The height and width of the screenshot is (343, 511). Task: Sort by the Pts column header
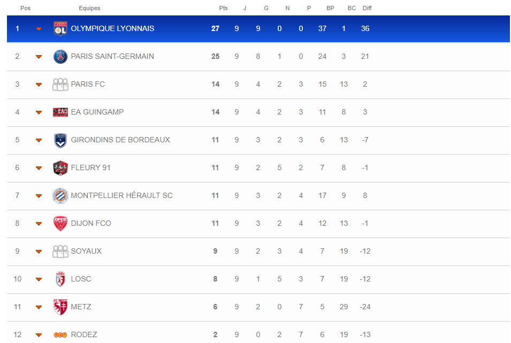pos(223,8)
